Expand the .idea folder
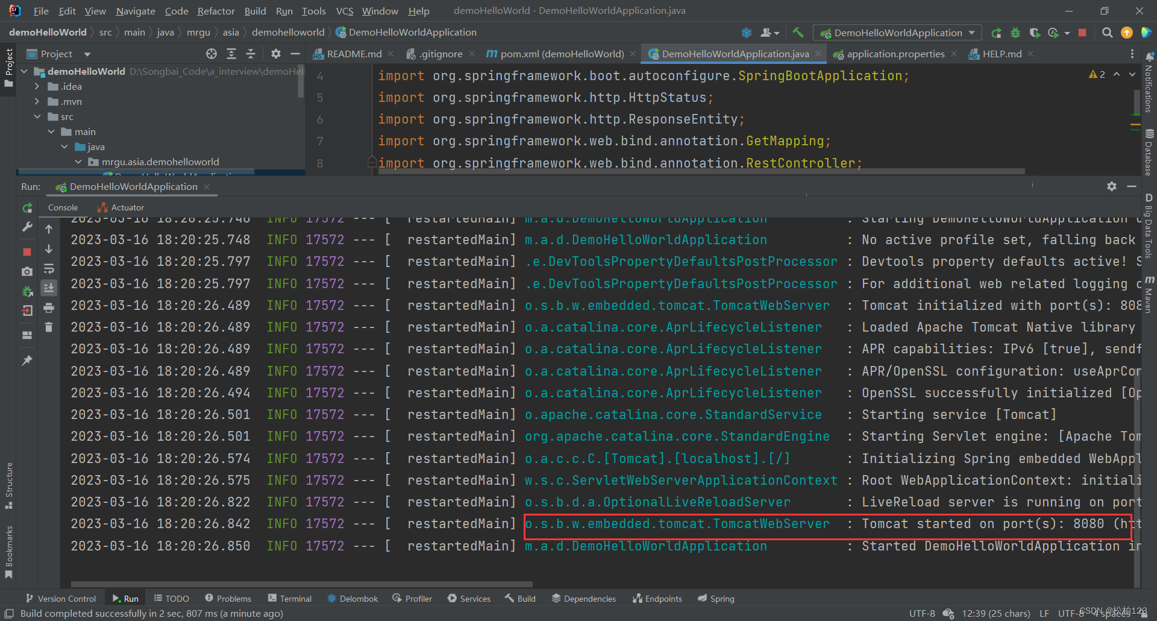 (37, 86)
